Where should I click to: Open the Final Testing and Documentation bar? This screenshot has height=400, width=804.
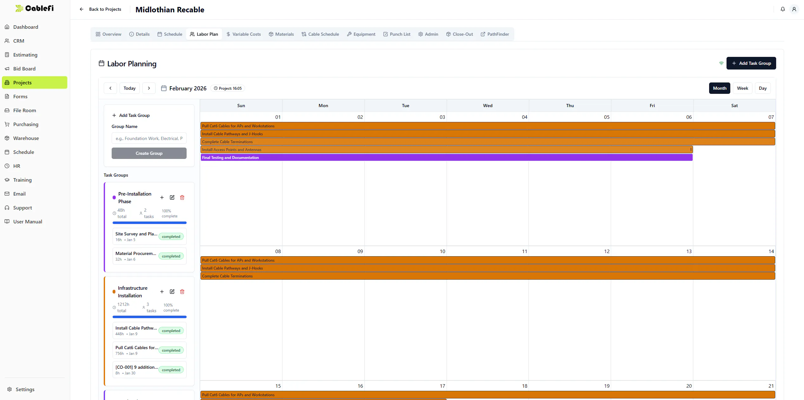click(447, 157)
